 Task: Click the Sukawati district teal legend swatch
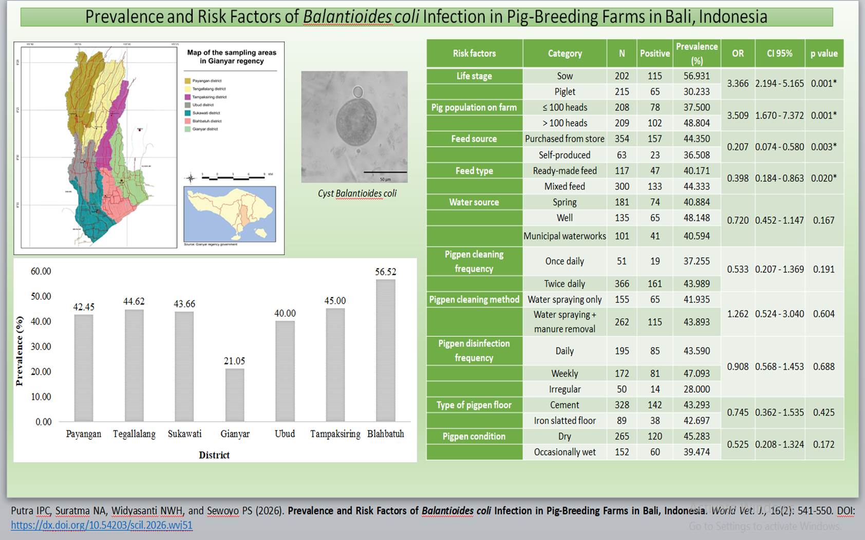[x=187, y=113]
